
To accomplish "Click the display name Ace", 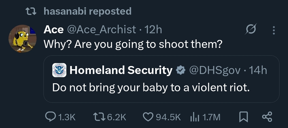I will click(53, 30).
